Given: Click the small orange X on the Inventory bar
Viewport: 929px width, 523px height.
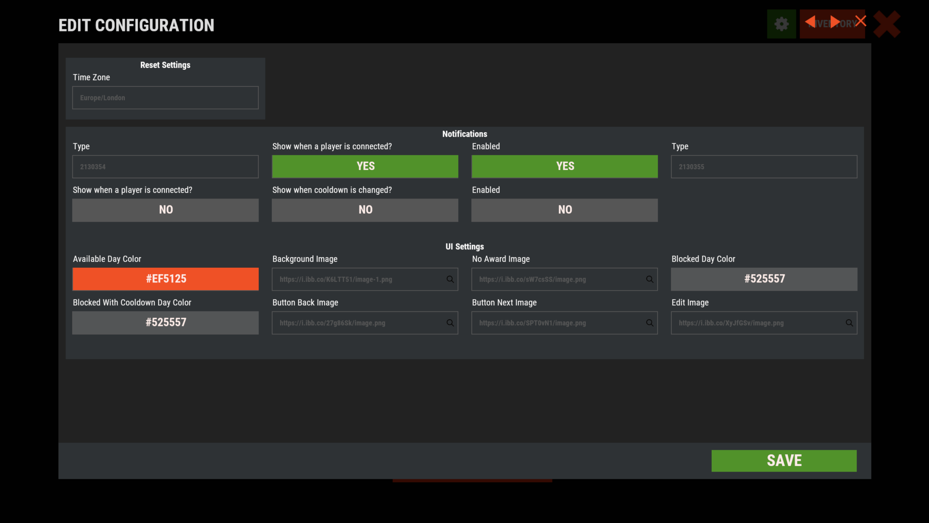Looking at the screenshot, I should [x=861, y=20].
